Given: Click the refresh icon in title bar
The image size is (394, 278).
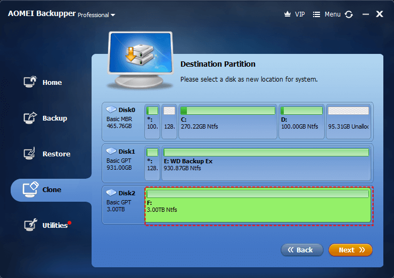Looking at the screenshot, I should pos(349,14).
